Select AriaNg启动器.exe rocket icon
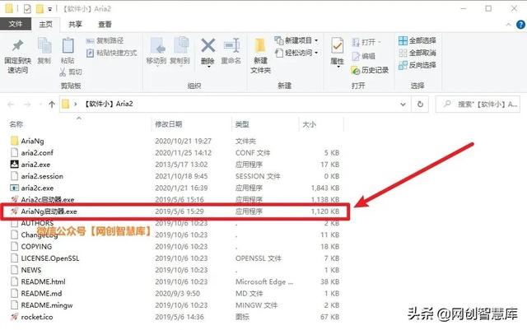Image resolution: width=527 pixels, height=330 pixels. coord(15,211)
